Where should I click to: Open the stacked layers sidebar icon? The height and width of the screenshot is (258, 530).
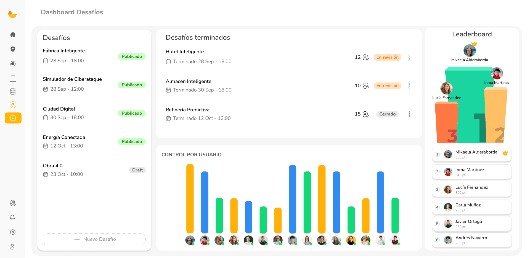13,79
